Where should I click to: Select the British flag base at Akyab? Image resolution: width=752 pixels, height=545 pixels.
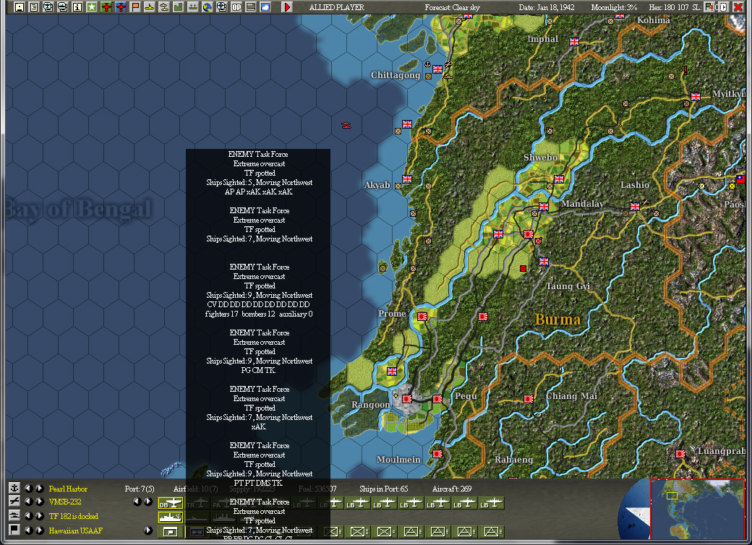pos(407,179)
